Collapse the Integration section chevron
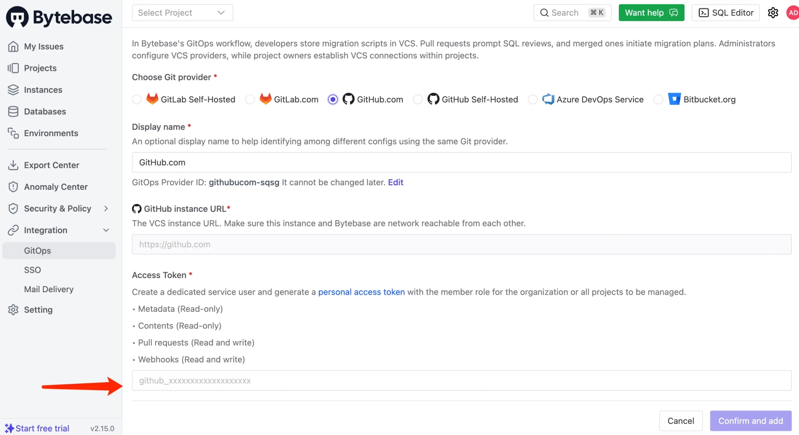Screen dimensions: 799x435 point(106,230)
